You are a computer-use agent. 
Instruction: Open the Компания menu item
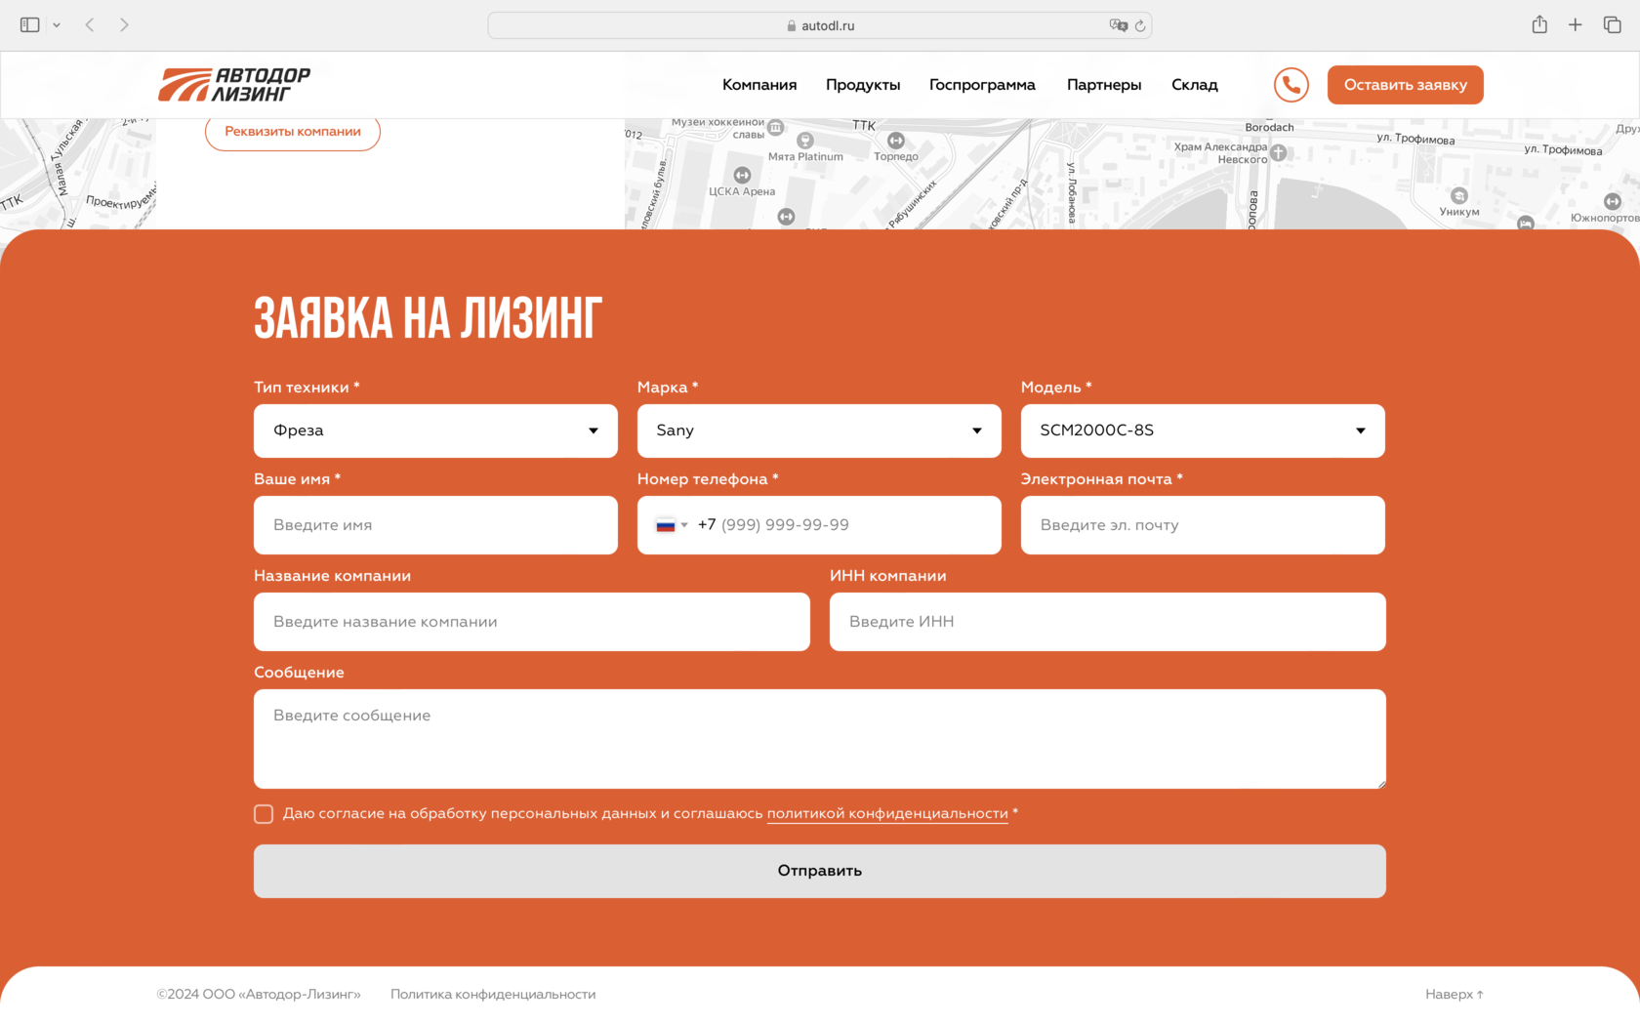(759, 85)
